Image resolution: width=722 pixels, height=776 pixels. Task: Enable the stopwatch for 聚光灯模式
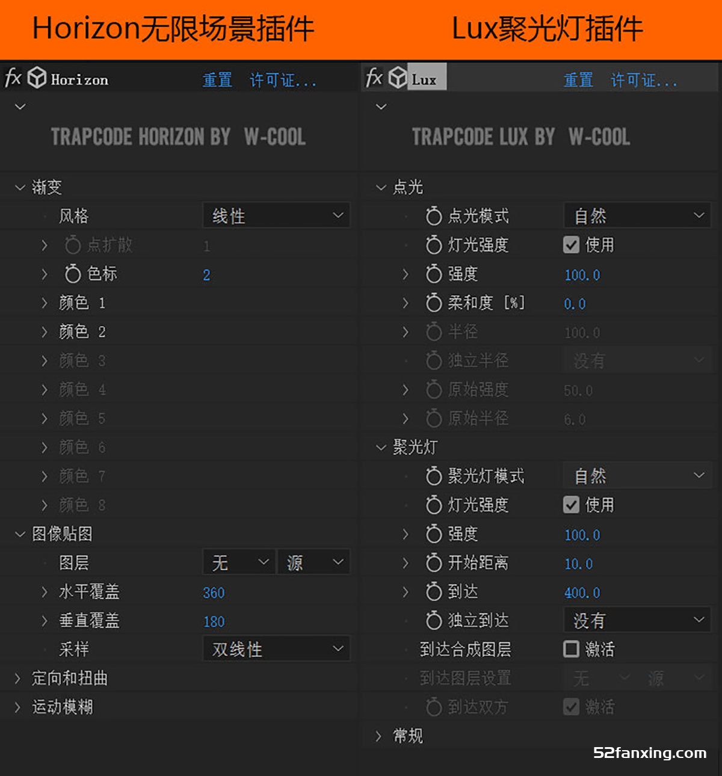click(434, 476)
